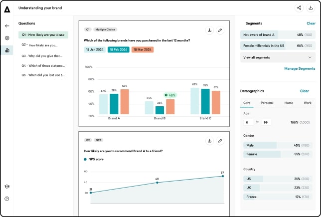This screenshot has height=217, width=321.
Task: Edit the Q1 chart with the pencil icon
Action: click(x=220, y=30)
